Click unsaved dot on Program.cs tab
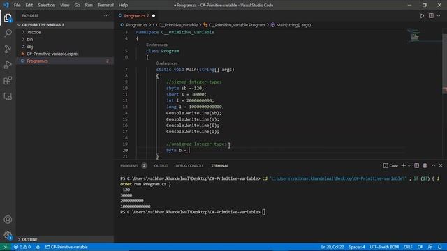 point(154,16)
